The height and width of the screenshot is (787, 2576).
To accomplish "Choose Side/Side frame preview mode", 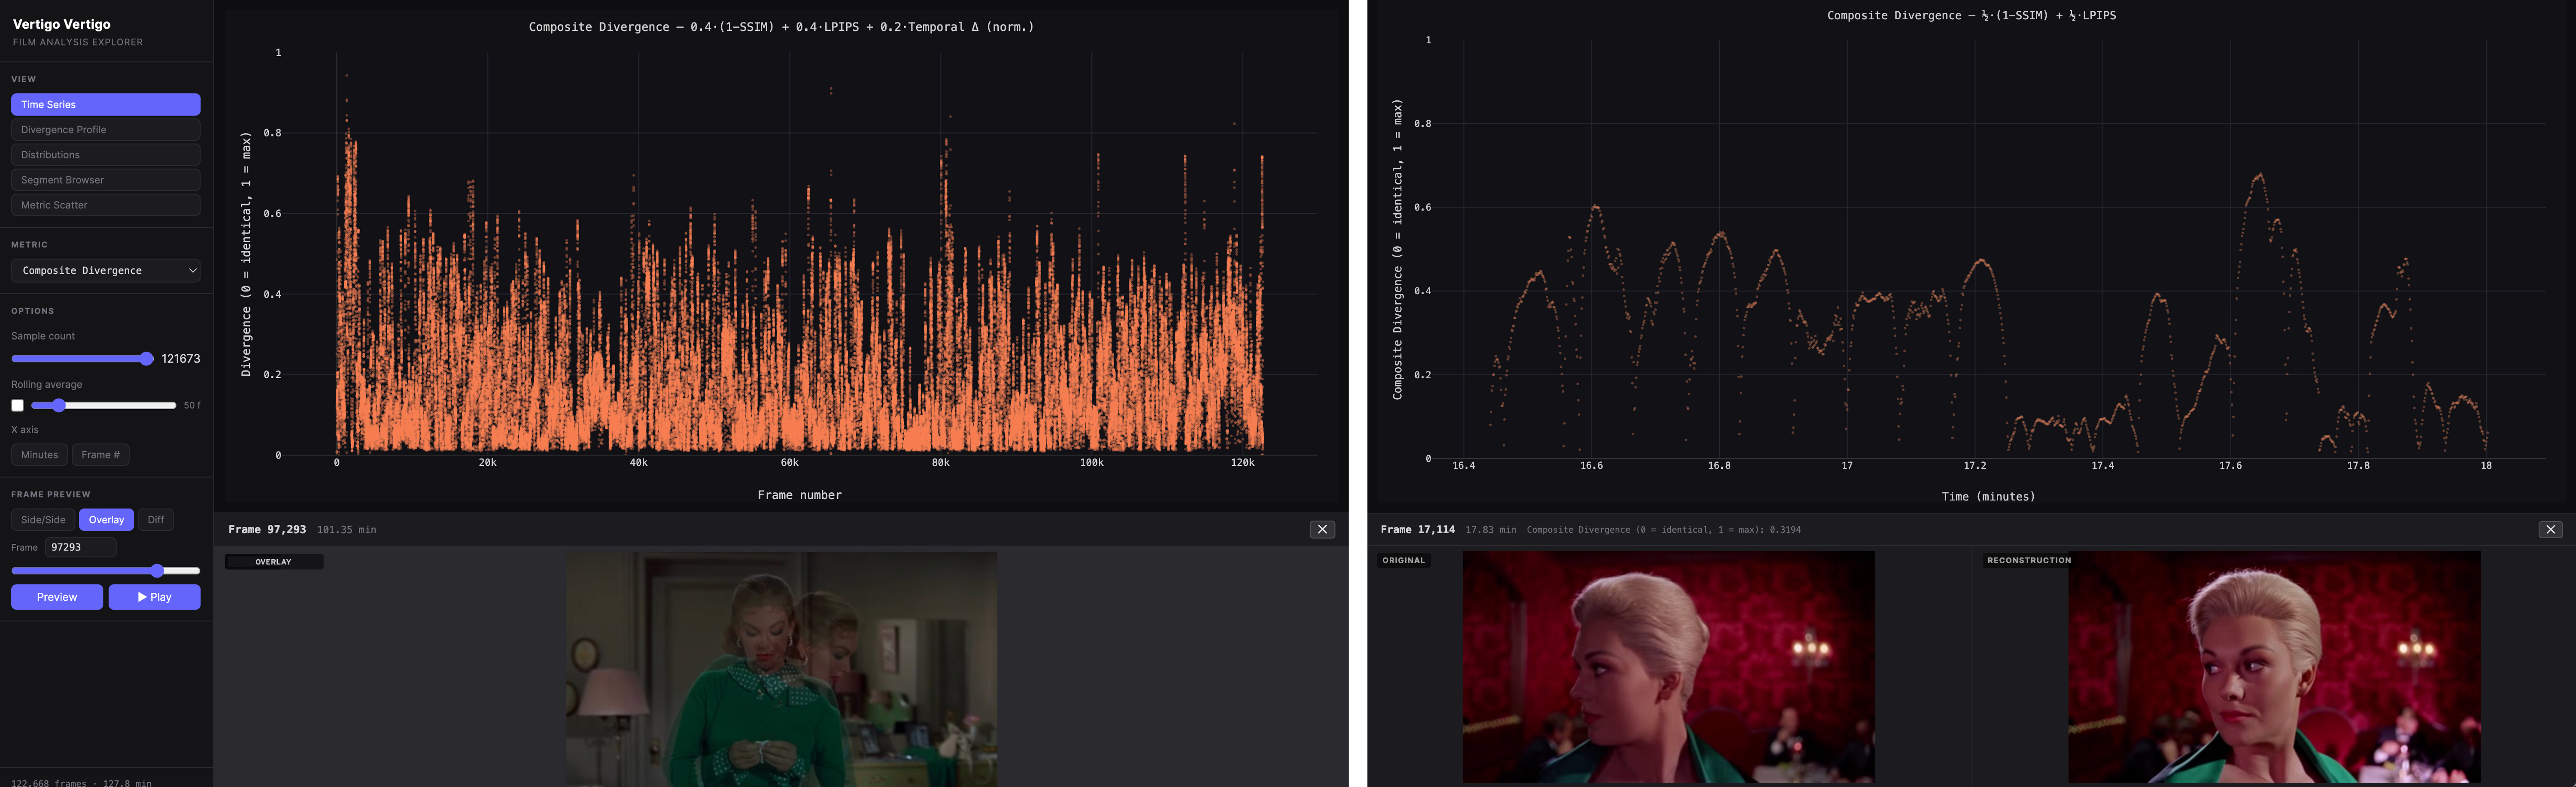I will [43, 519].
